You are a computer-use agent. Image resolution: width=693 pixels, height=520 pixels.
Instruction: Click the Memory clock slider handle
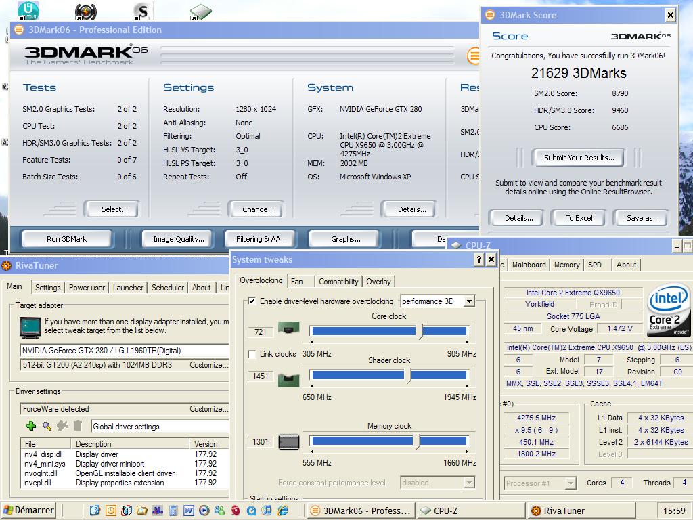coord(416,441)
